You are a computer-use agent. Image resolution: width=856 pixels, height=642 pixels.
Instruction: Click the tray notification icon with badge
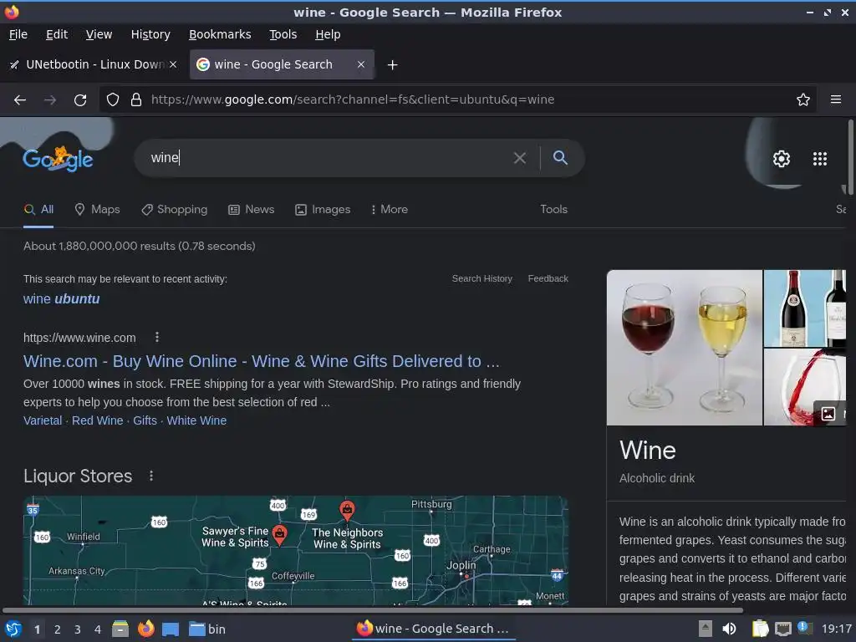point(803,628)
